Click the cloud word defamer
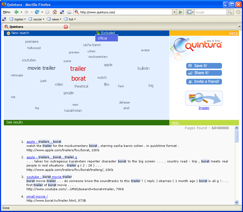 125,102
